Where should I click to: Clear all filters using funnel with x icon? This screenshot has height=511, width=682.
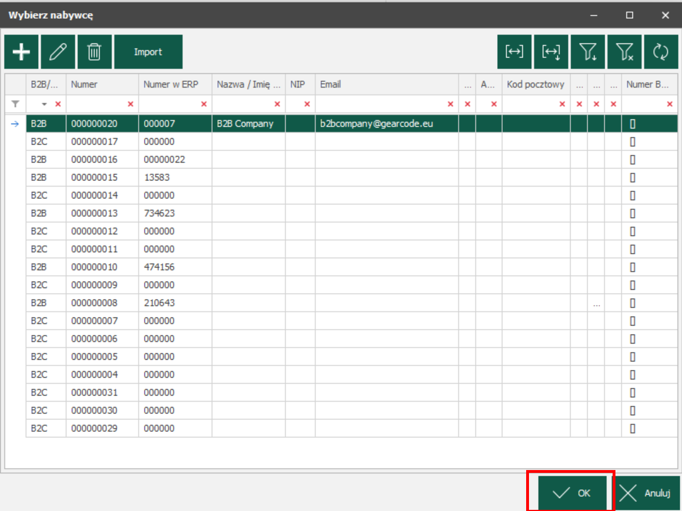click(625, 52)
